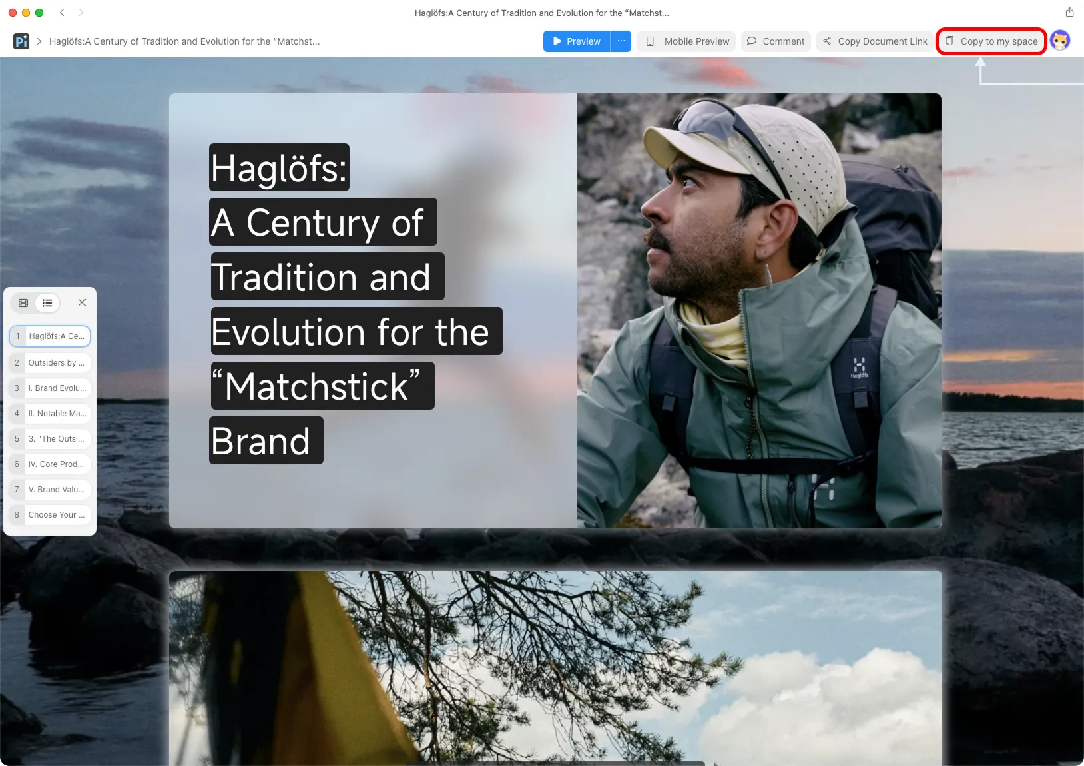
Task: Open slide 5 "The Outsi..."
Action: (x=50, y=439)
